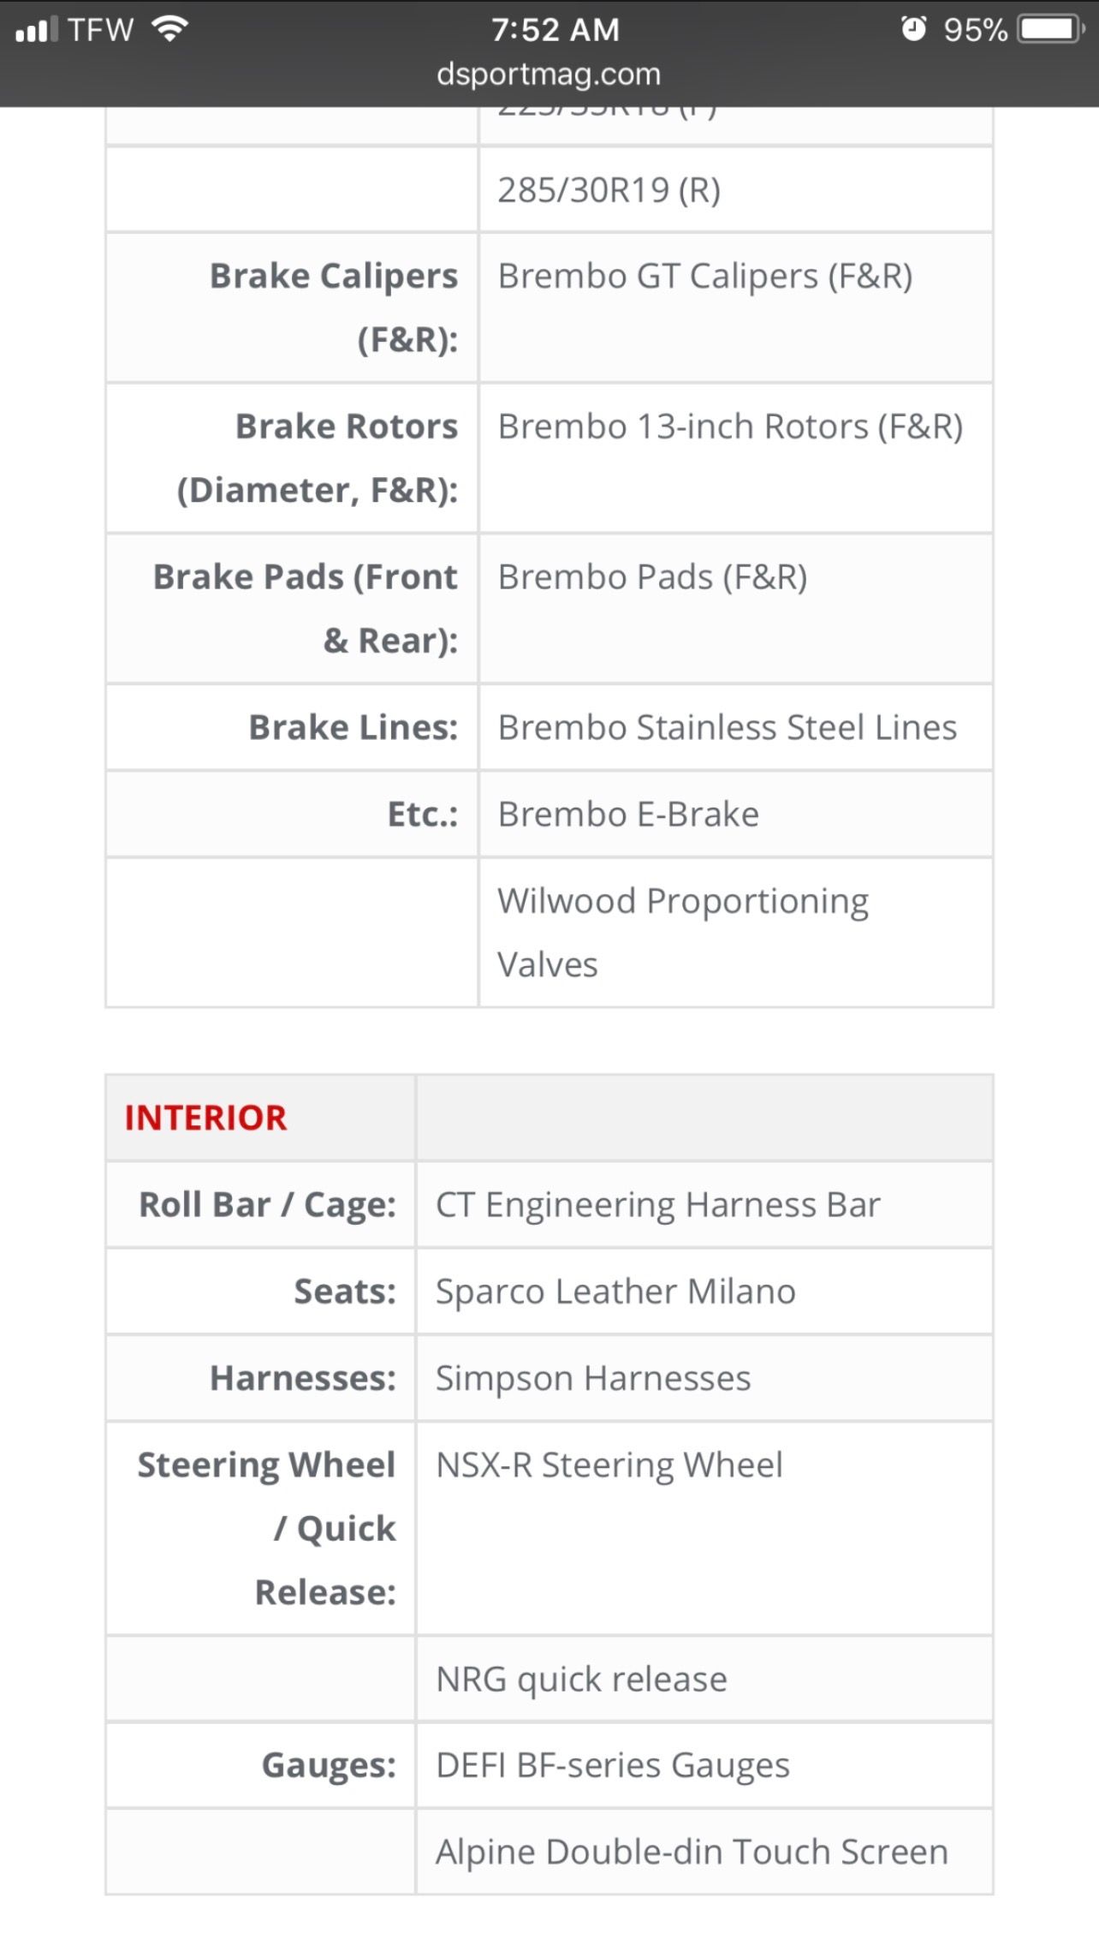Select the Sparco Leather Milano cell
The width and height of the screenshot is (1099, 1951).
704,1292
